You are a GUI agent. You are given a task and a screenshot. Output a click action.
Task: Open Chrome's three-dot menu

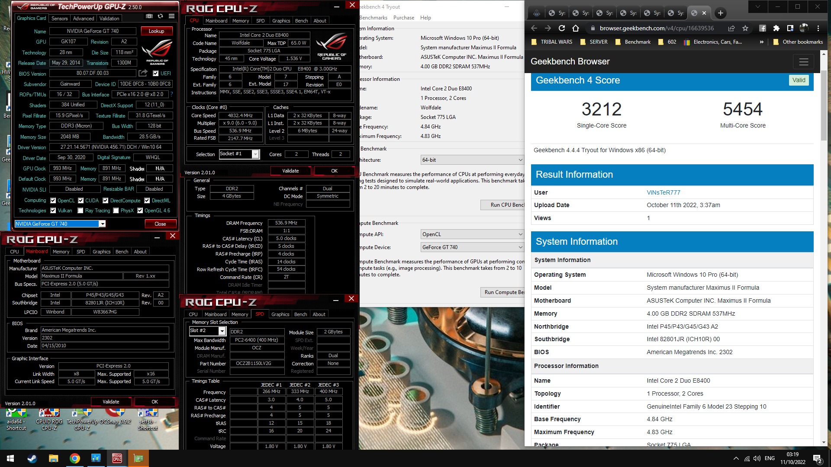pos(818,28)
